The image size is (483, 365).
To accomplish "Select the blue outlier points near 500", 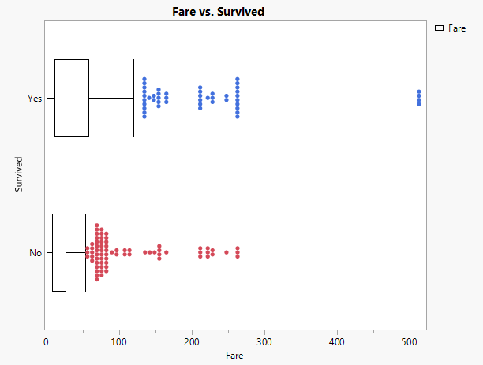I will tap(419, 98).
